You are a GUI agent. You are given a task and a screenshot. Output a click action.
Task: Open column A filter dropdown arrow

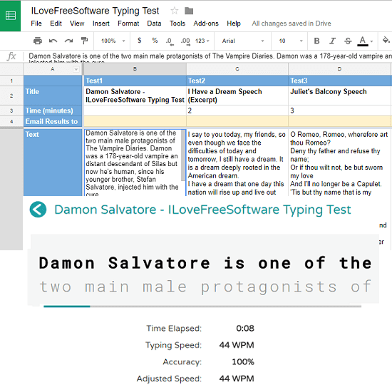[x=76, y=69]
